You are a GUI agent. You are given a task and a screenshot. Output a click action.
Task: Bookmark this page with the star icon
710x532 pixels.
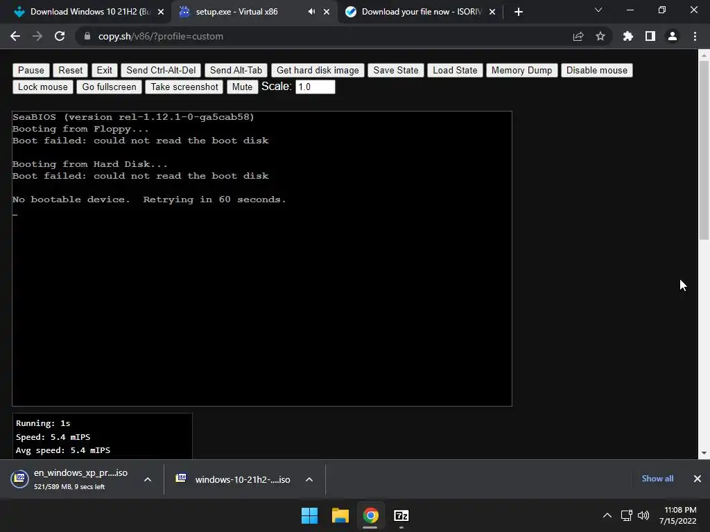click(x=600, y=36)
